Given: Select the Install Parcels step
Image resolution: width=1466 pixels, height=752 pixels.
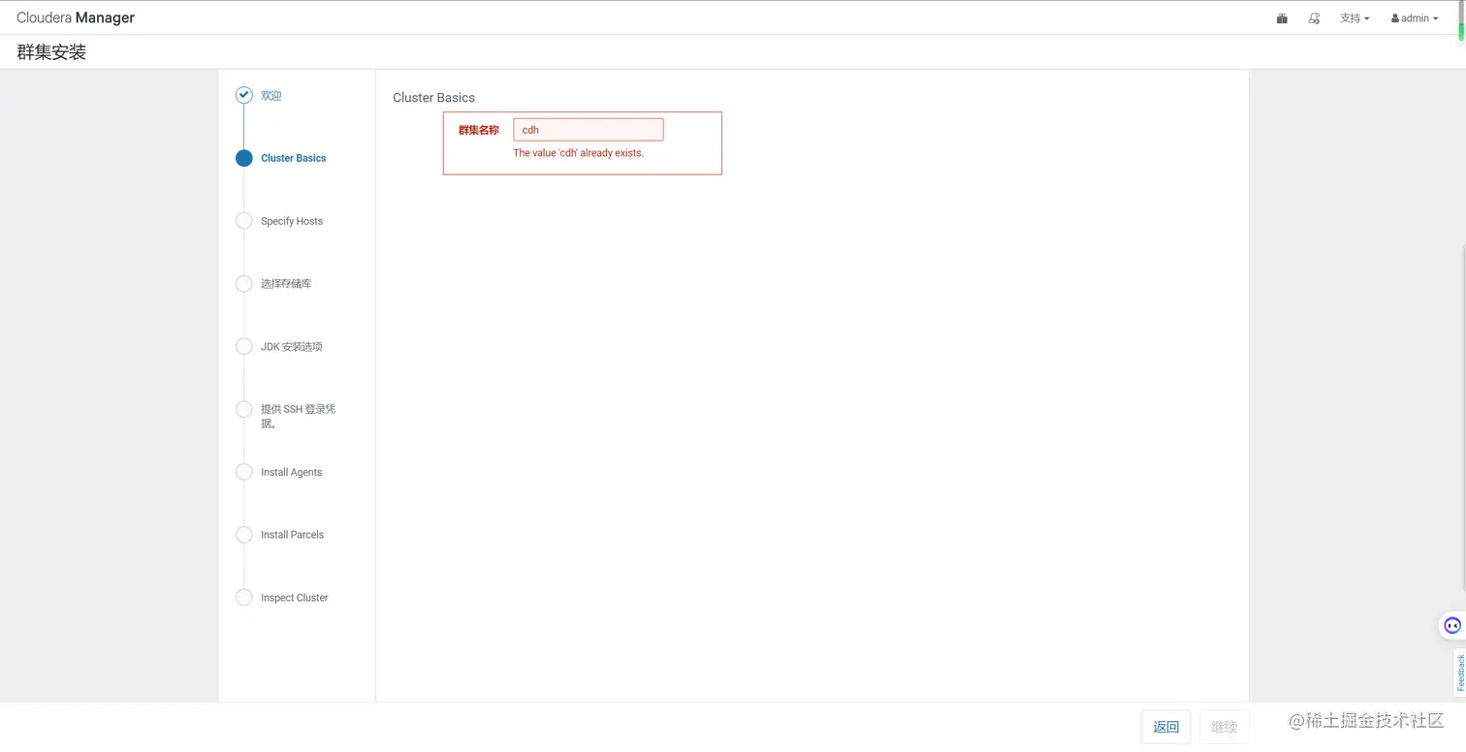Looking at the screenshot, I should pyautogui.click(x=292, y=535).
